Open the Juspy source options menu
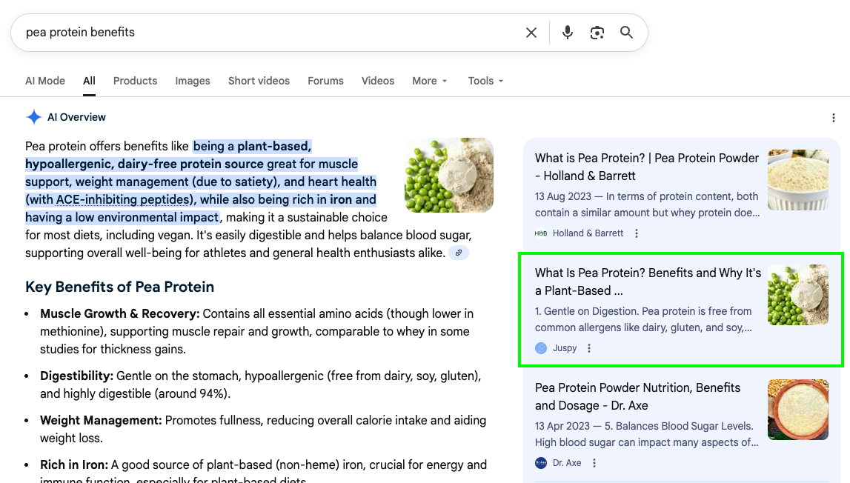This screenshot has height=483, width=850. [589, 348]
